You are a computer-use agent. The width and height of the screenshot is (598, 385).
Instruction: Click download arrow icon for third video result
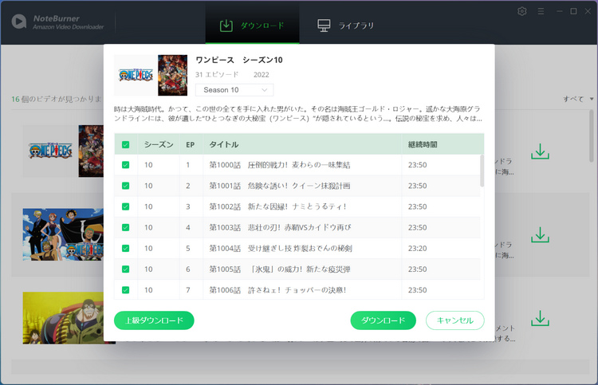click(540, 318)
